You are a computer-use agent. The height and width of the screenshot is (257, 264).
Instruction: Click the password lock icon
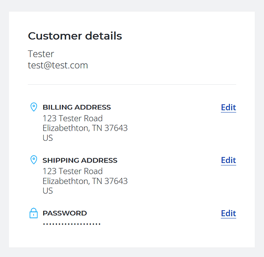click(33, 213)
